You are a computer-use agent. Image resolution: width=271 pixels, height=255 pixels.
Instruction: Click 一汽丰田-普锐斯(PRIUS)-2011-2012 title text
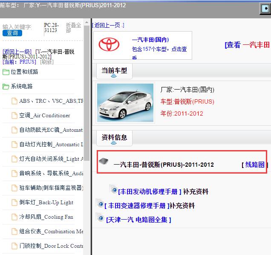pyautogui.click(x=164, y=165)
